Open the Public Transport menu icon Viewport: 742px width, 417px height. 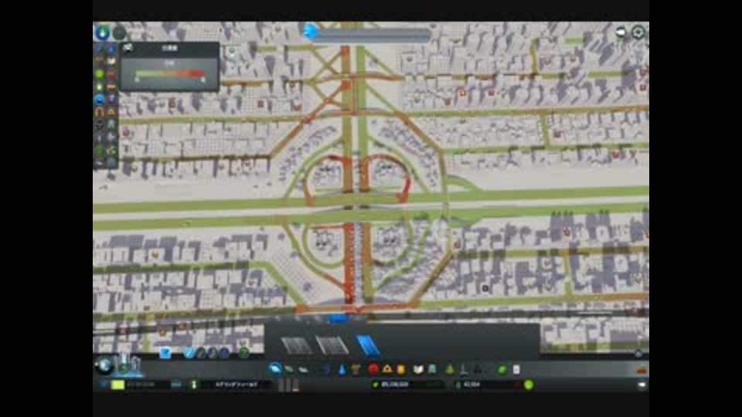(x=433, y=369)
